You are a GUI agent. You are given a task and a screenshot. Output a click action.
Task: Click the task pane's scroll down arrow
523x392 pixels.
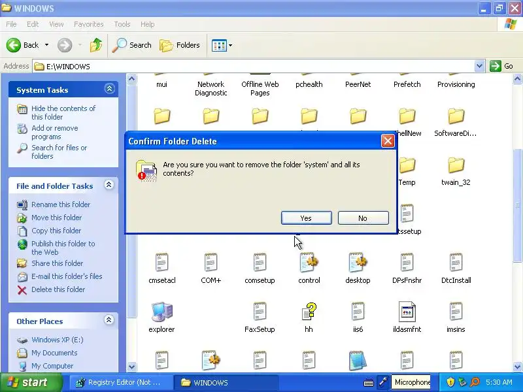click(x=132, y=367)
